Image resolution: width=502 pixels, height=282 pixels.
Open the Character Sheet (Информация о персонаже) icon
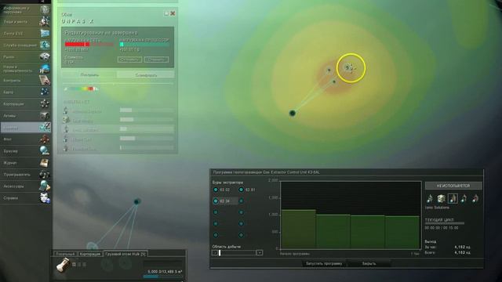(45, 9)
